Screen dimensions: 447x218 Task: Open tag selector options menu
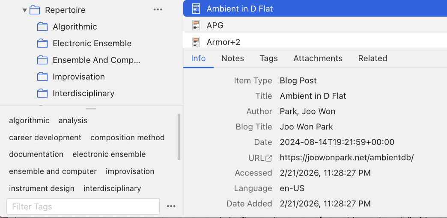coord(171,206)
